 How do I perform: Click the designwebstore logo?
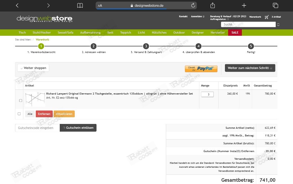coord(44,19)
